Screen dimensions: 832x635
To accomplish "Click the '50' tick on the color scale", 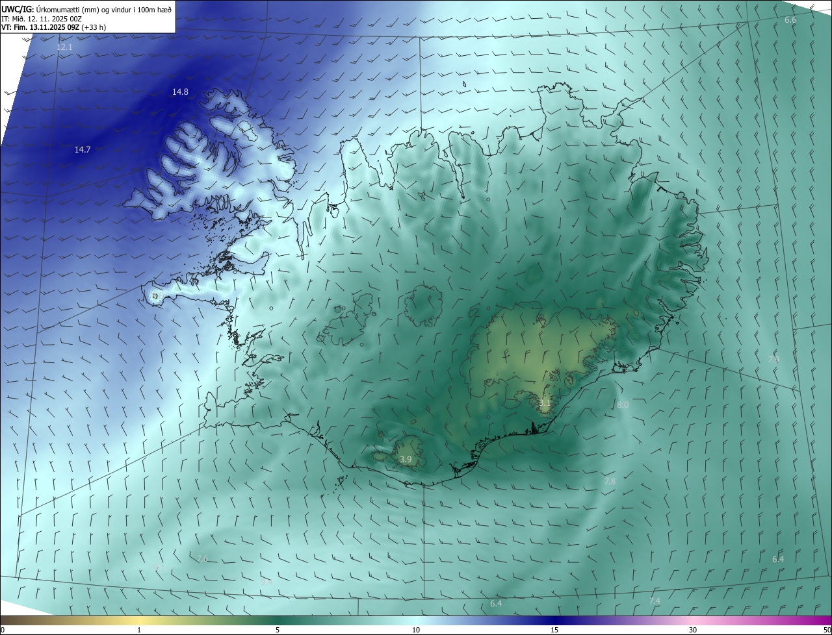I will pos(827,630).
